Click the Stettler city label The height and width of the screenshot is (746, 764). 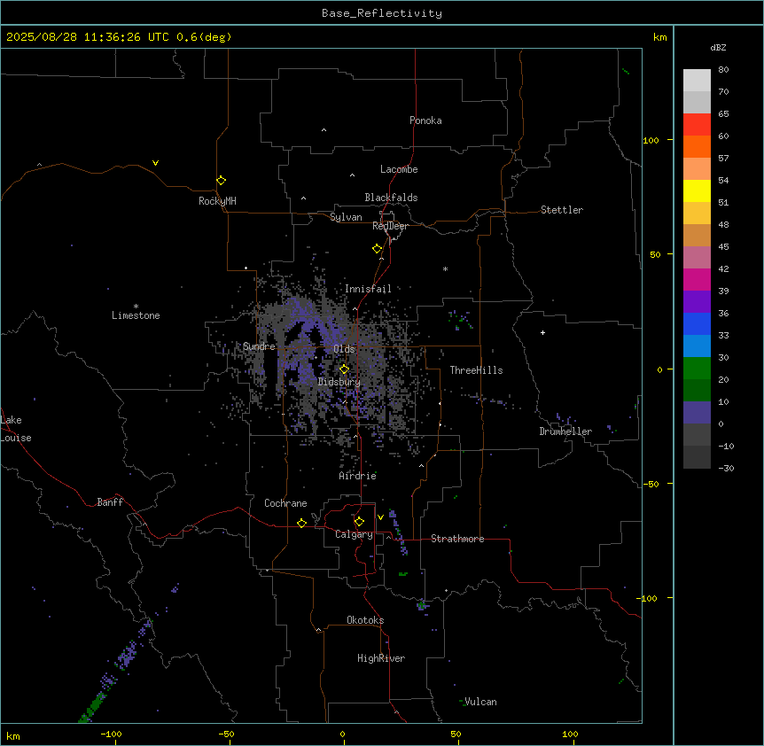click(x=562, y=210)
